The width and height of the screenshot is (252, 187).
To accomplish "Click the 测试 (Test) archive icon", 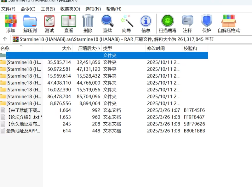I will 49,21.
